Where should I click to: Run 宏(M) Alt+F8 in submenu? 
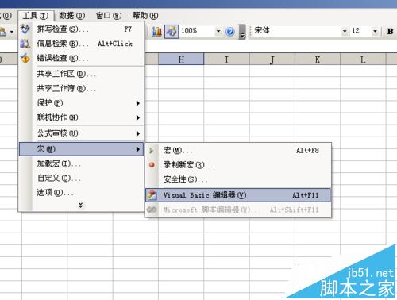click(238, 151)
